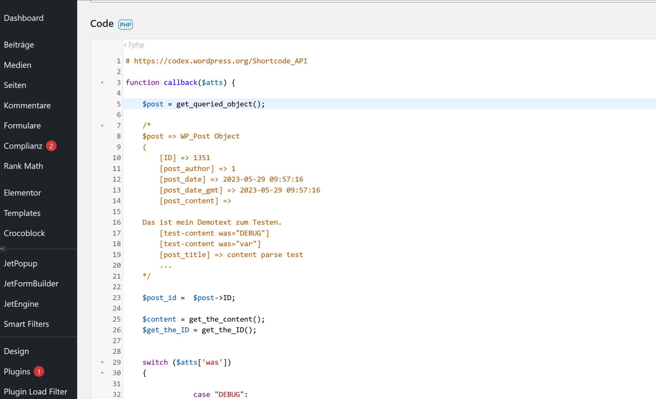
Task: Open Formulare menu item
Action: click(22, 126)
